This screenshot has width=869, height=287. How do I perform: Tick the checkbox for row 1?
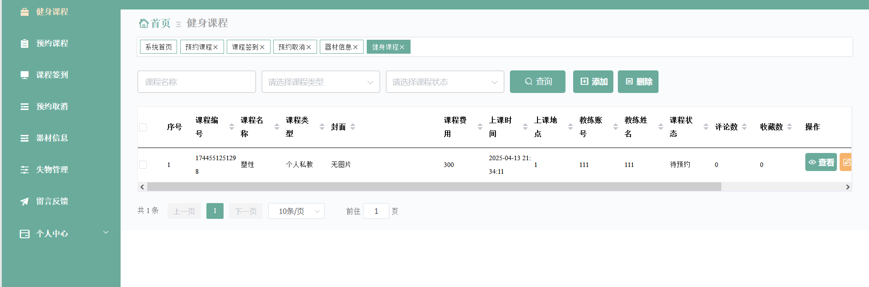pyautogui.click(x=143, y=165)
